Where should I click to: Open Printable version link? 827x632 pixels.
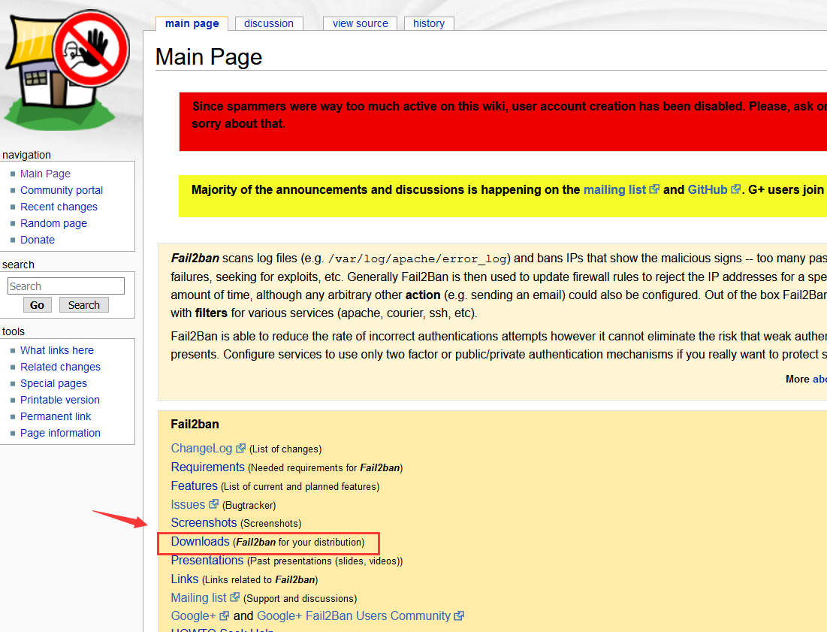pos(60,400)
